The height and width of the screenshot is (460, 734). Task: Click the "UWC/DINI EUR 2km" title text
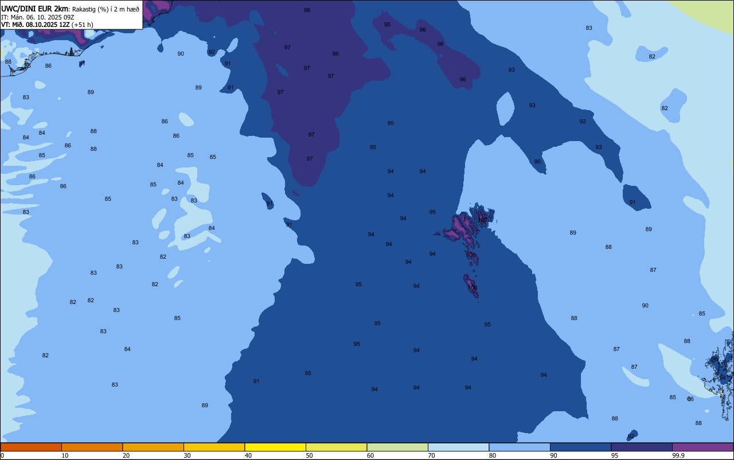click(35, 8)
